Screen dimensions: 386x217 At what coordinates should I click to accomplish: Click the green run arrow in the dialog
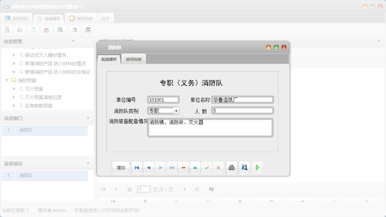tap(258, 167)
